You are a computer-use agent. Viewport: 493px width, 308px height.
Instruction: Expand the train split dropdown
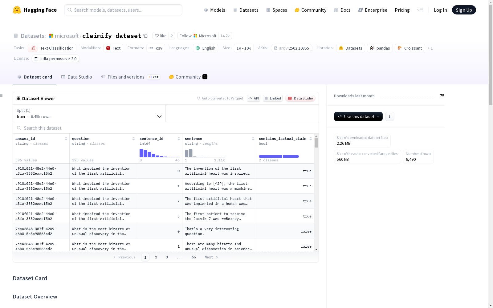[x=89, y=113]
